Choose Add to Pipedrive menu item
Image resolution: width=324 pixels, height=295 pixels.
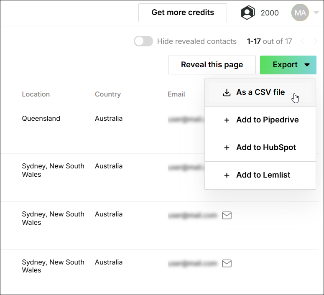coord(267,120)
